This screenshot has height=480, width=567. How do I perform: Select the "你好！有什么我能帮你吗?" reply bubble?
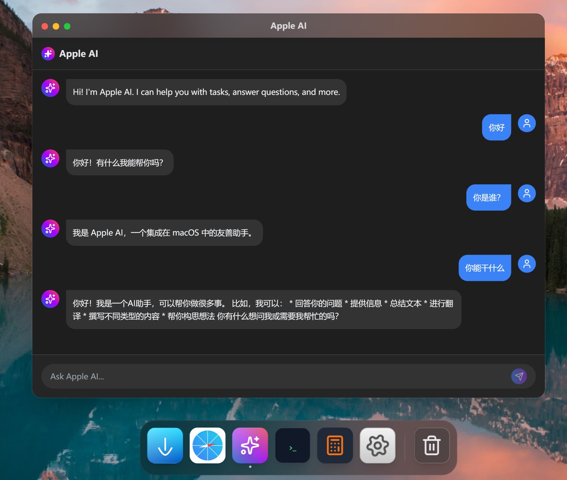tap(120, 162)
